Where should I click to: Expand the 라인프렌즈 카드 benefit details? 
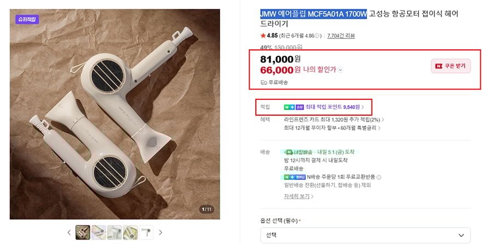point(382,119)
